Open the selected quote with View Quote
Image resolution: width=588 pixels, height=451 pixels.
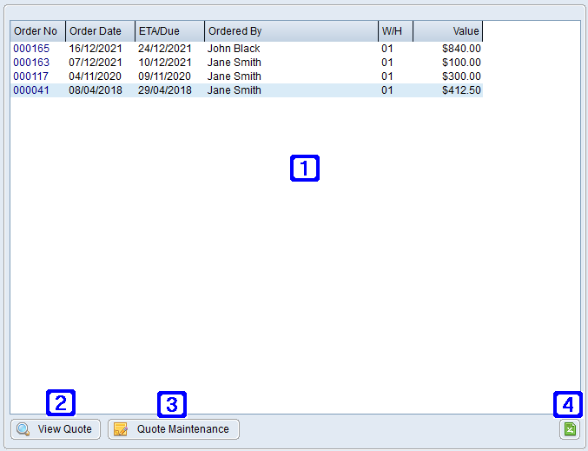[x=56, y=429]
